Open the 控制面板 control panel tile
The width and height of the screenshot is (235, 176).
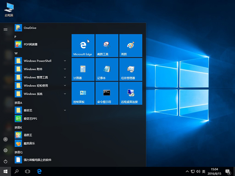point(83,93)
